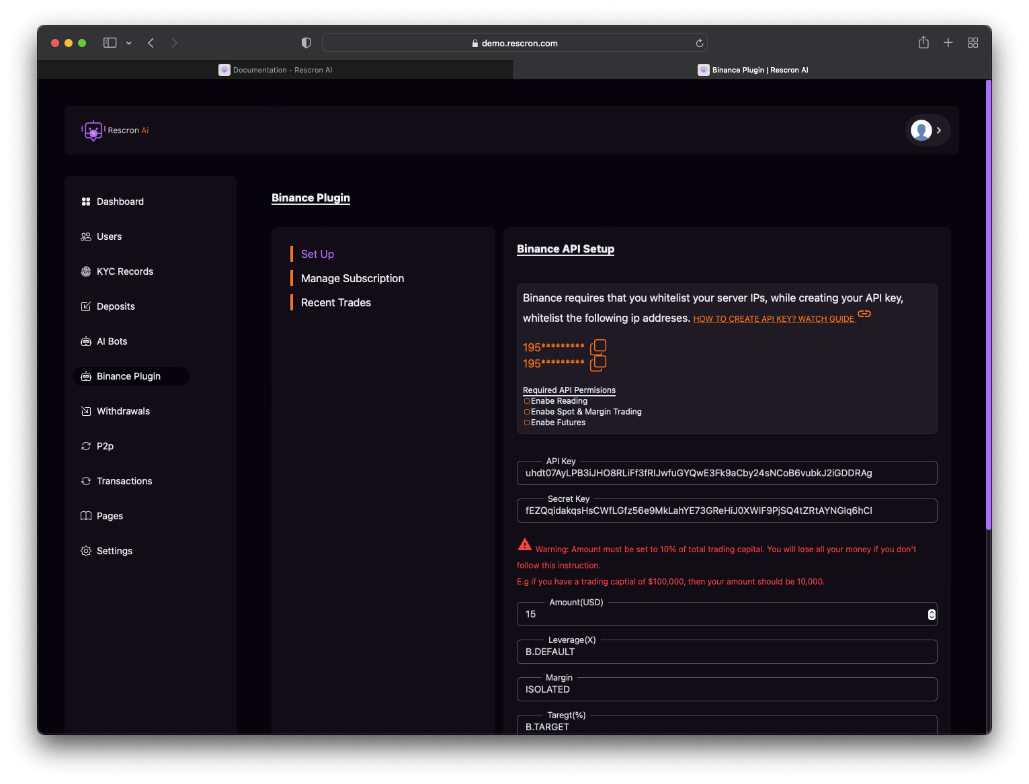
Task: Check the Enabe Futures permission box
Action: tap(527, 423)
